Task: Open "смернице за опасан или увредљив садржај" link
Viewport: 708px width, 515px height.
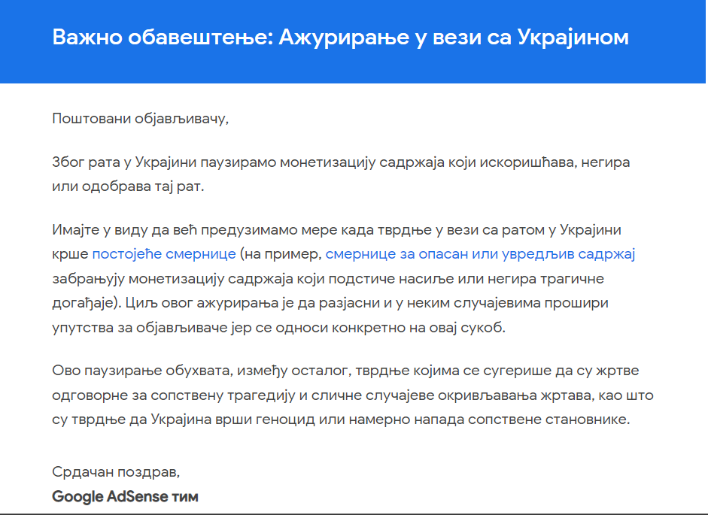Action: click(x=480, y=254)
